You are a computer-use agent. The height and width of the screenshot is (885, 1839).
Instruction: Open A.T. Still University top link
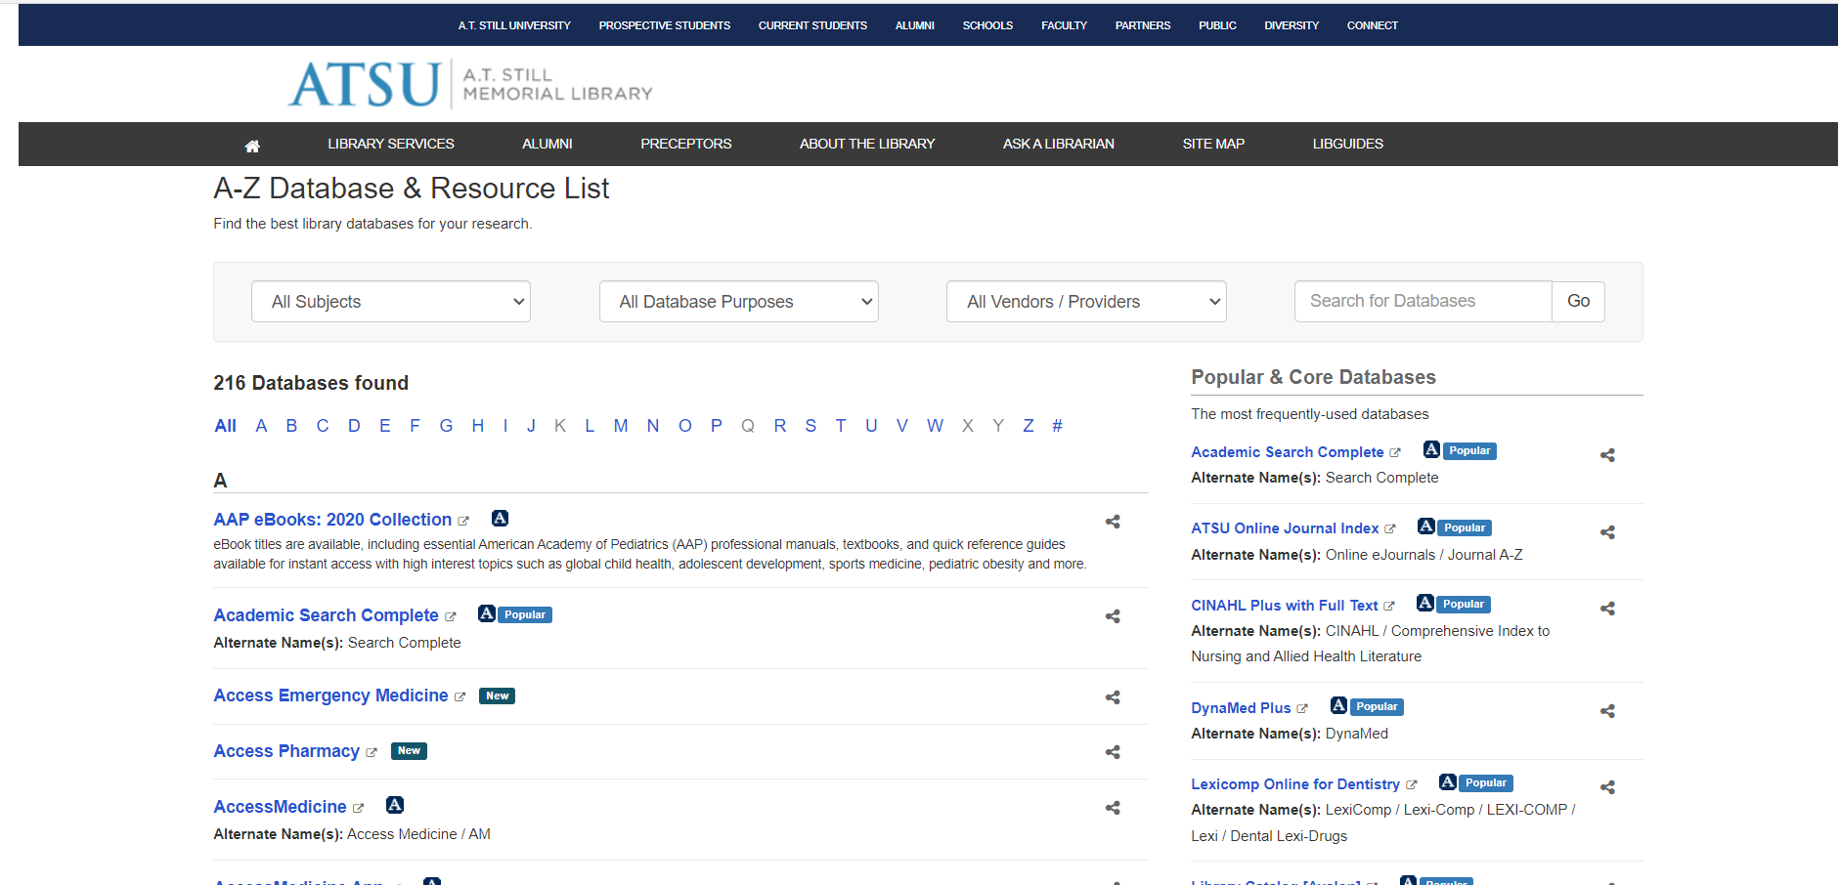pos(514,25)
